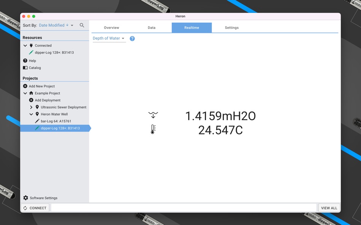Click the plug icon beside Connected

click(x=31, y=45)
